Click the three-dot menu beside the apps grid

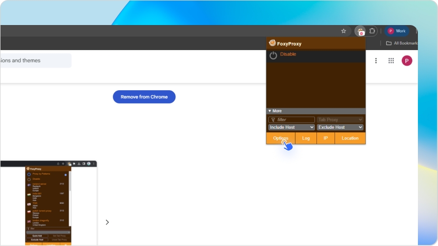point(376,61)
